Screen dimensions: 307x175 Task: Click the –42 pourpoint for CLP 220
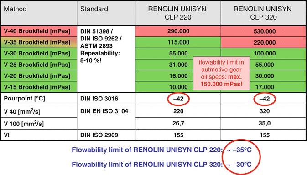[x=178, y=99]
